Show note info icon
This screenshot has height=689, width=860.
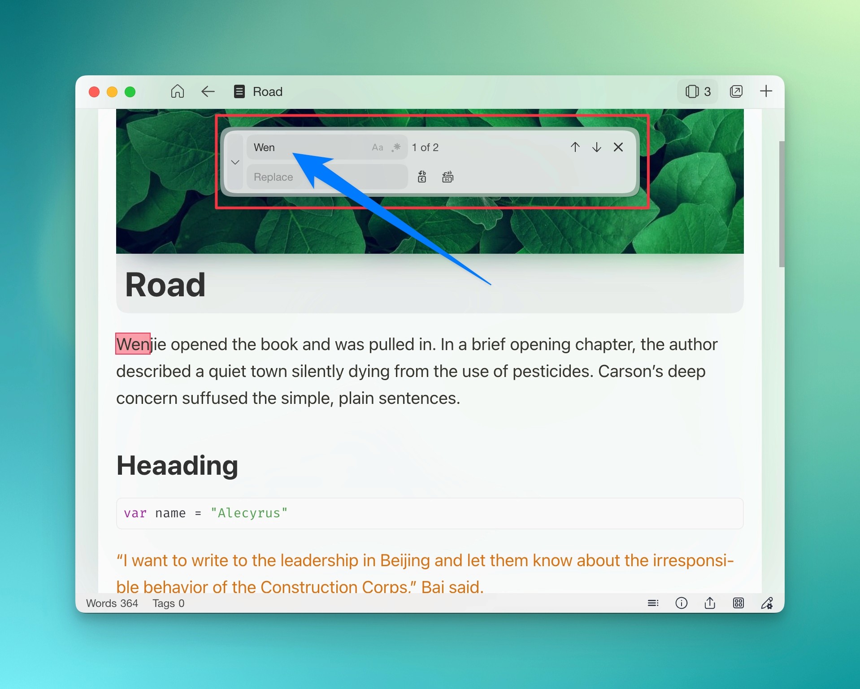pos(681,603)
